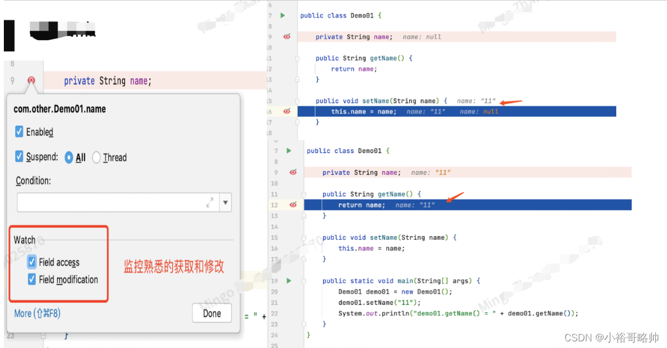This screenshot has height=348, width=667.
Task: Open More breakpoint settings link
Action: point(37,313)
